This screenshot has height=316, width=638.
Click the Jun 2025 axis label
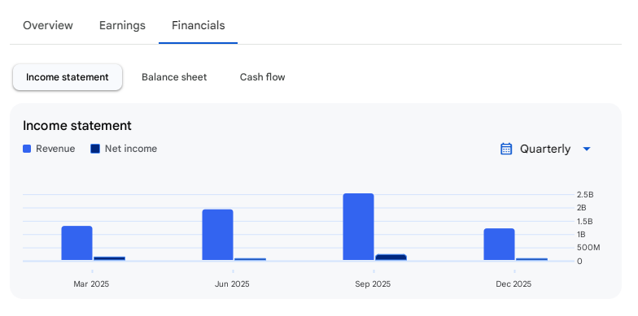232,284
